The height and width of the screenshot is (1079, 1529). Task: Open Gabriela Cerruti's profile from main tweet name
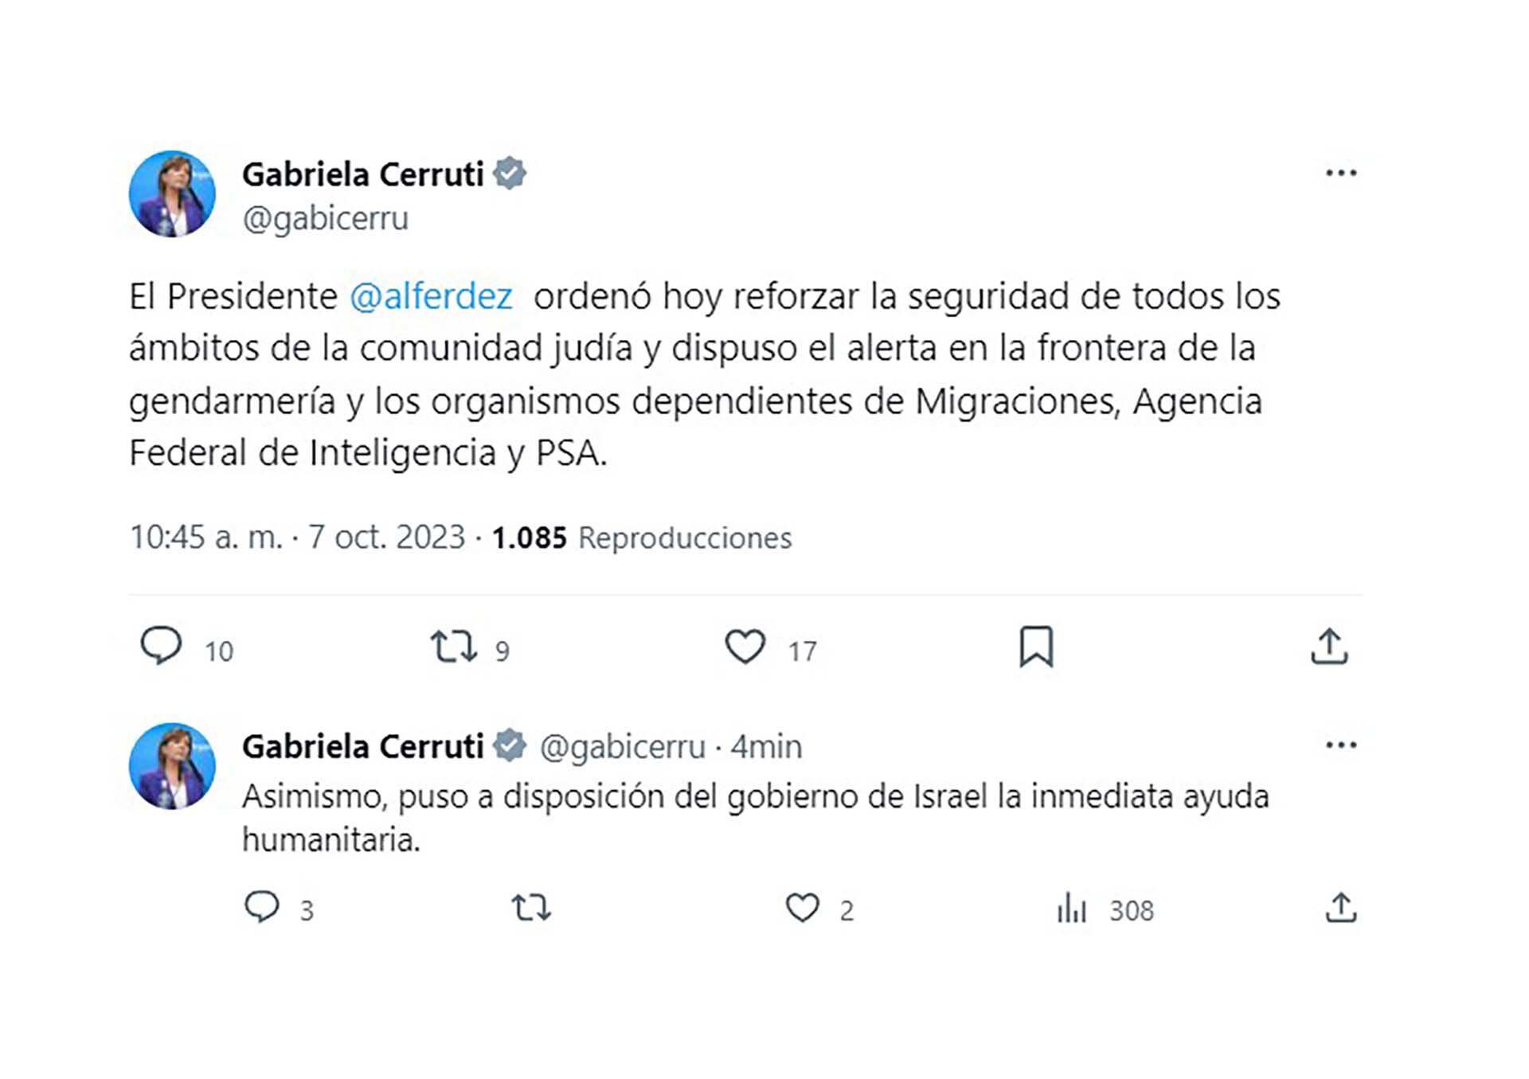[x=363, y=174]
